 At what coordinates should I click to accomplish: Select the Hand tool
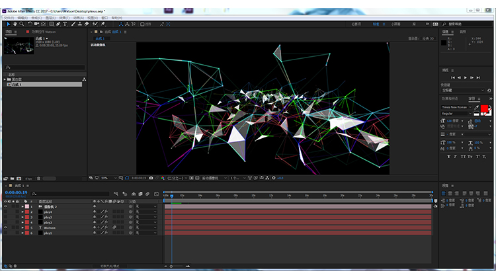point(15,24)
